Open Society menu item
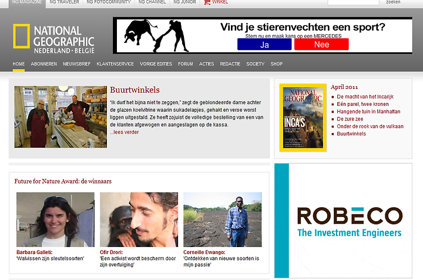Viewport: 423px width, 280px height. tap(255, 64)
